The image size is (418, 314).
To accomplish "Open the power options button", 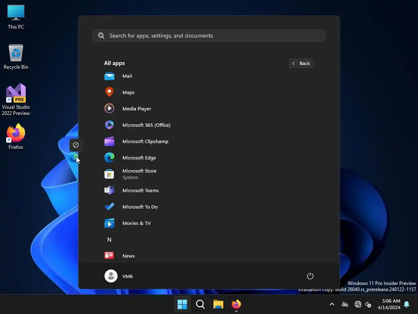I will pyautogui.click(x=310, y=276).
